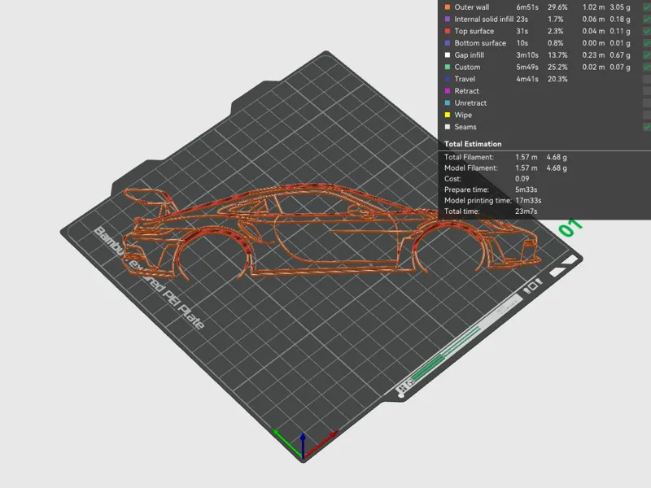Click the Cost value 0.09
Image resolution: width=651 pixels, height=488 pixels.
pyautogui.click(x=522, y=179)
